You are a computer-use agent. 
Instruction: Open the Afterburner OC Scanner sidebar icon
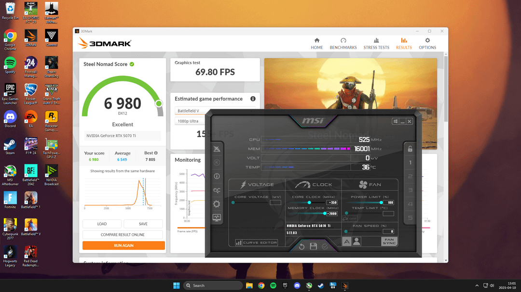click(217, 190)
